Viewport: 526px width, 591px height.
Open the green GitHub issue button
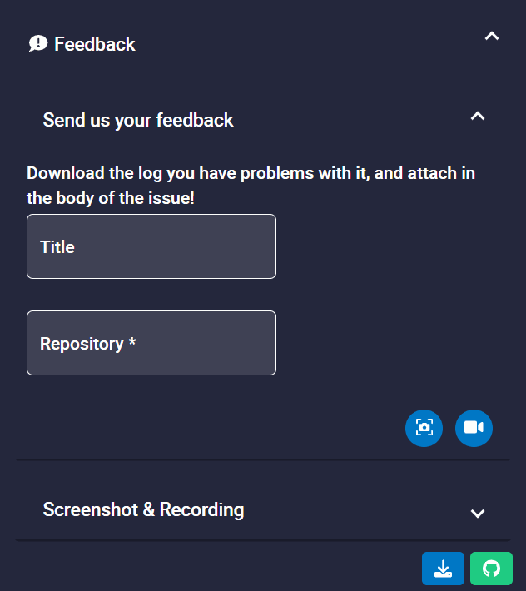(491, 569)
